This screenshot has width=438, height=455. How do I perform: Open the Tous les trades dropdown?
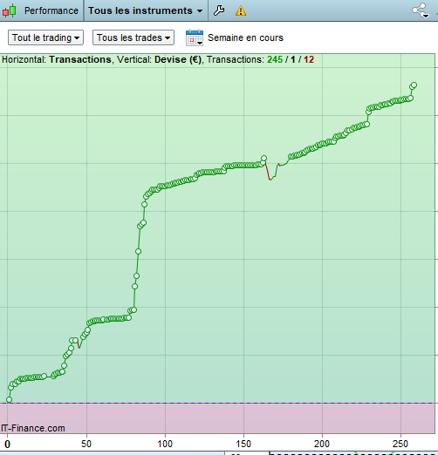coord(133,37)
